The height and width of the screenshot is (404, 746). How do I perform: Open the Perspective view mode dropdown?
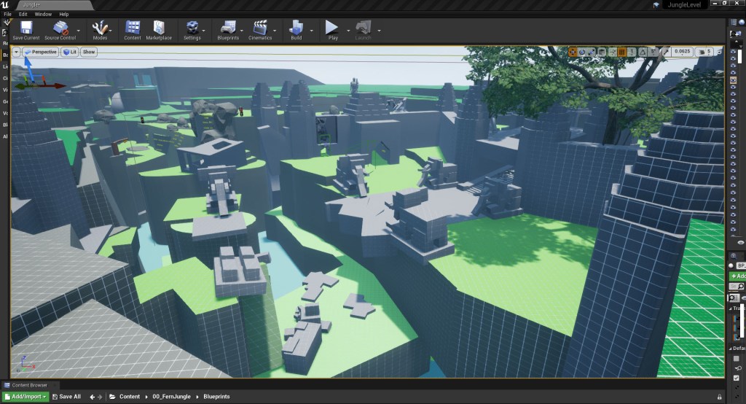(40, 52)
